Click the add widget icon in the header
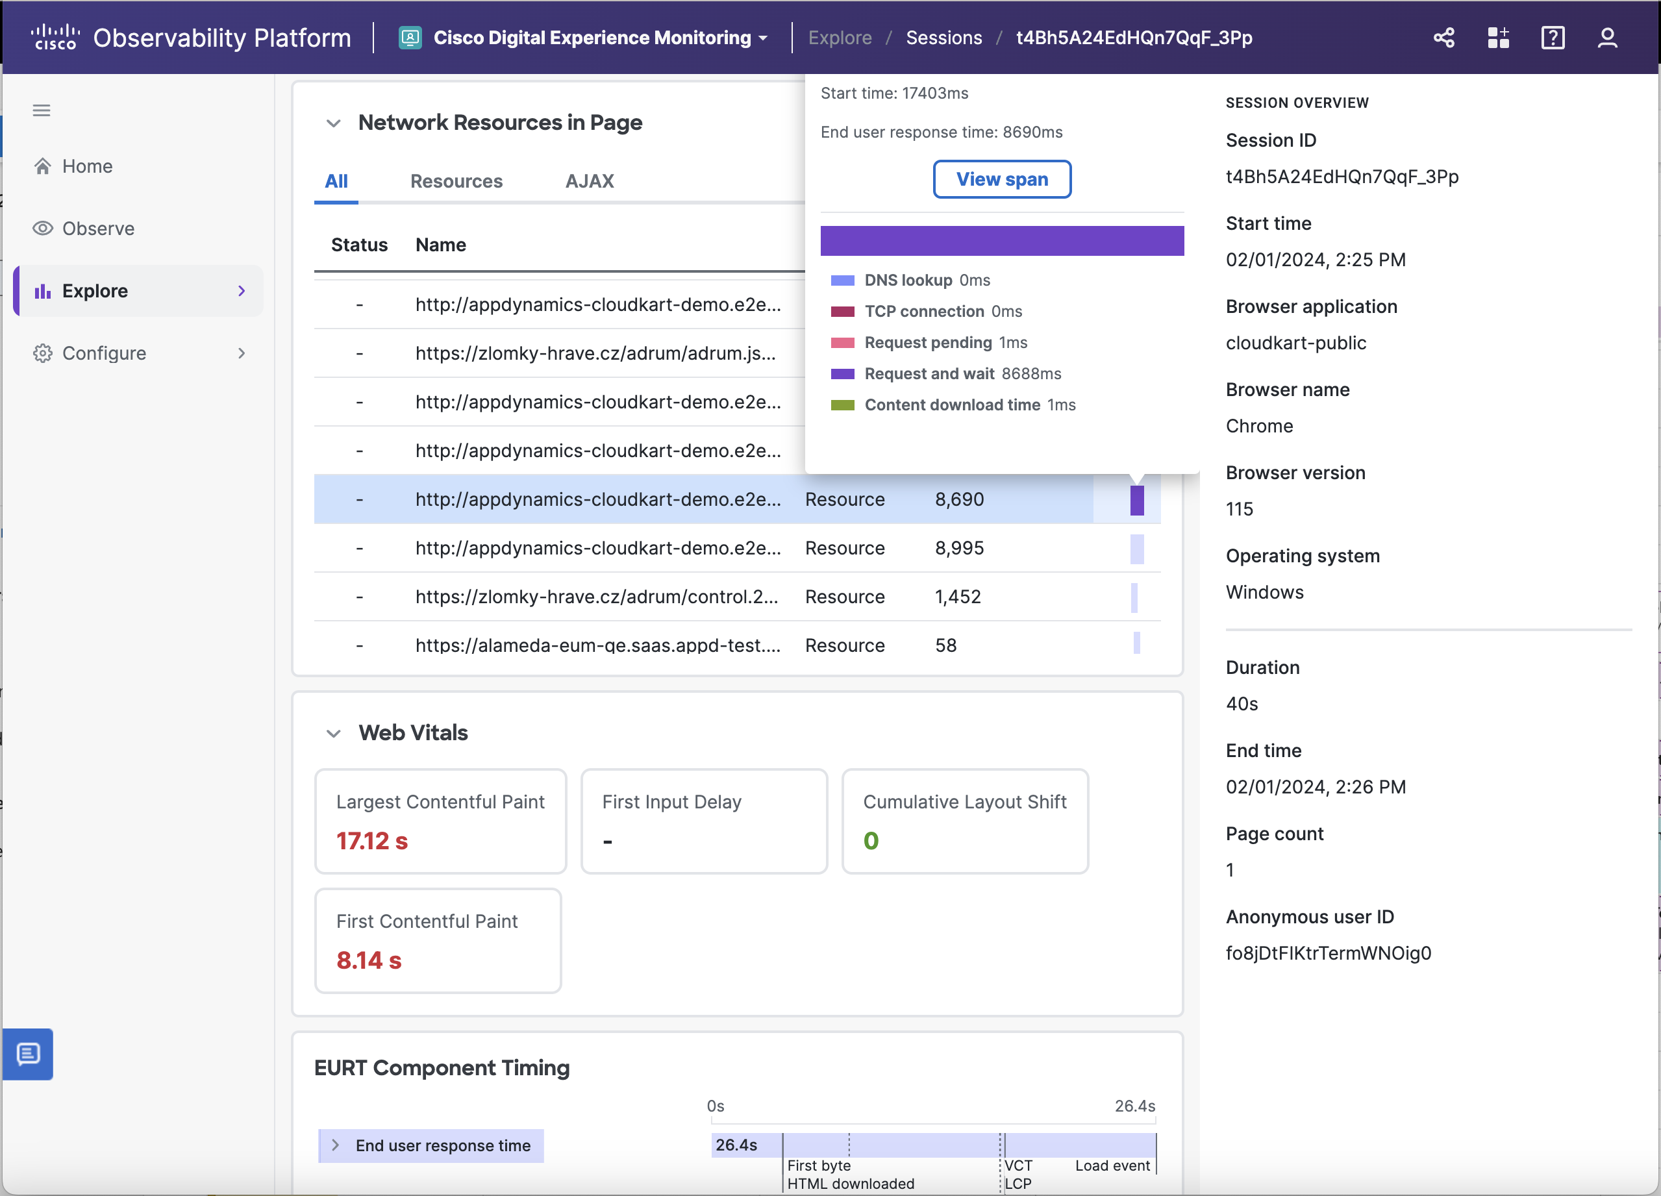 (x=1499, y=38)
